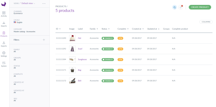Click the 57% completeness badge for Hat
This screenshot has height=107, width=216.
(x=120, y=38)
